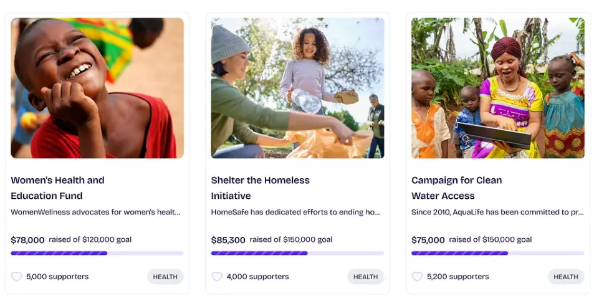Image resolution: width=599 pixels, height=306 pixels.
Task: Click the heart icon beside 4,000 supporters
Action: pos(217,277)
